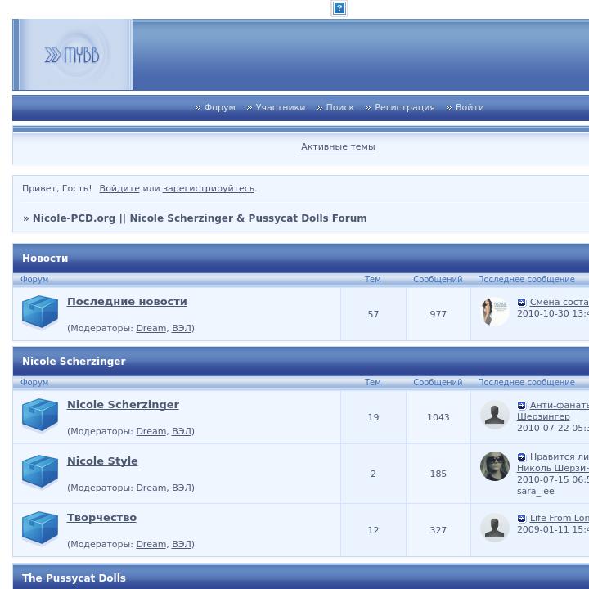Click the default avatar in Nicole Scherzinger forum row
The height and width of the screenshot is (589, 589).
coord(495,415)
